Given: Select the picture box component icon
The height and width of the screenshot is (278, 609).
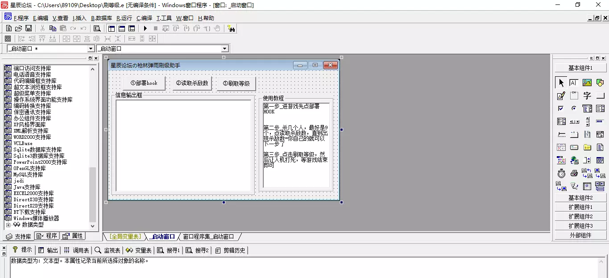Looking at the screenshot, I should pos(587,83).
